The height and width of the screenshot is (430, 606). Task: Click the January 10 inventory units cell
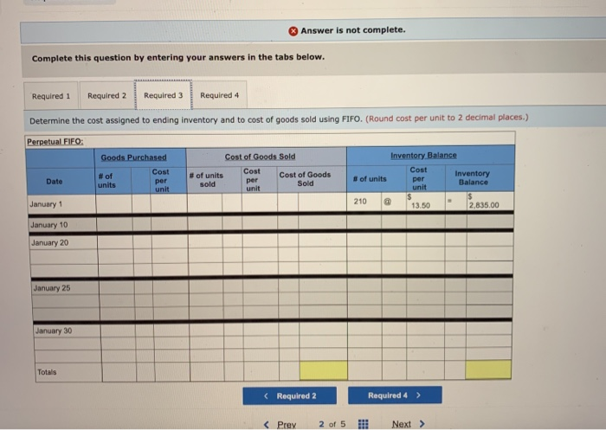pyautogui.click(x=364, y=222)
